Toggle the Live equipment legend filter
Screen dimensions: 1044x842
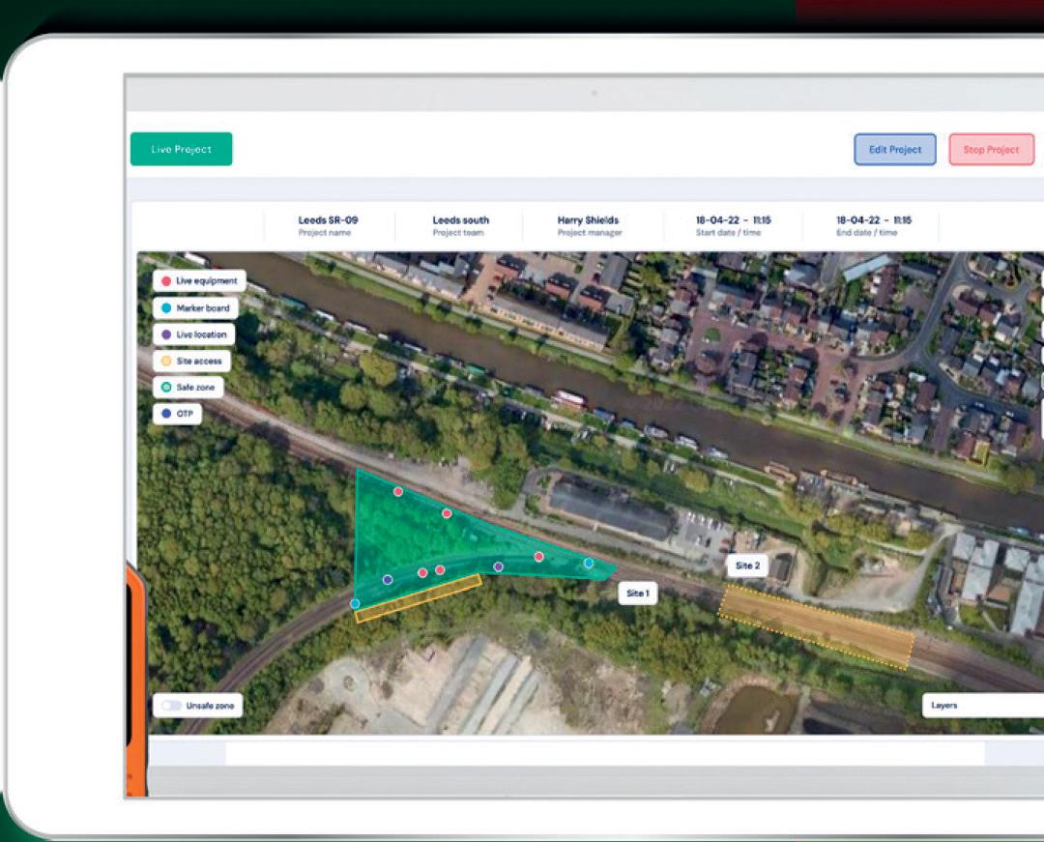[199, 281]
